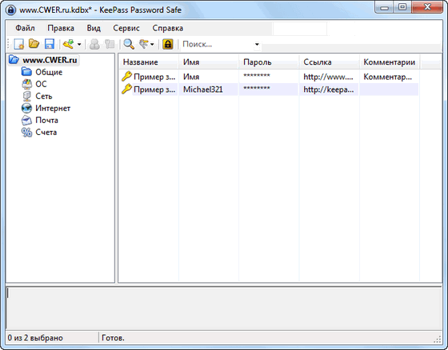Click the Copy user name icon
Image resolution: width=448 pixels, height=350 pixels.
point(94,44)
